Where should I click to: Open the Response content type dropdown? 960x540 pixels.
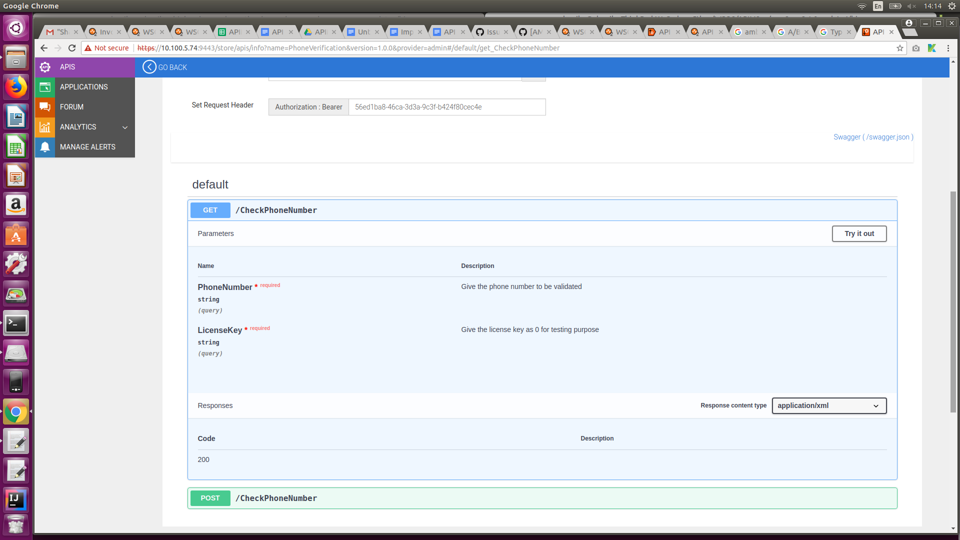coord(828,405)
